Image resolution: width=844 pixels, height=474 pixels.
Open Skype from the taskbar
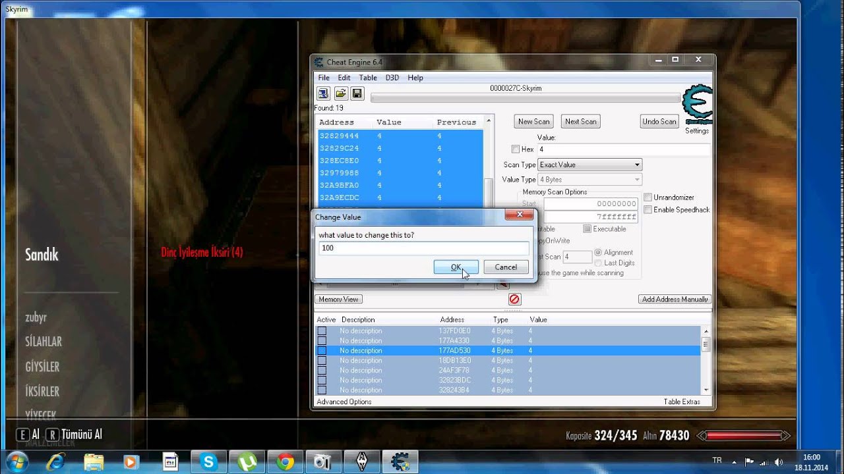click(x=208, y=462)
